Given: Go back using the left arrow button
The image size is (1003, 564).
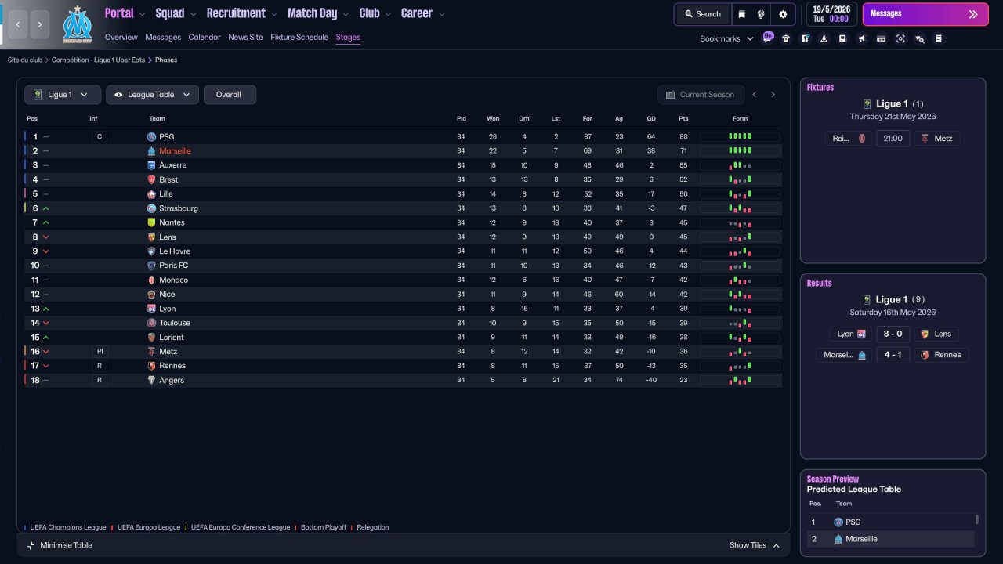Looking at the screenshot, I should pyautogui.click(x=18, y=25).
